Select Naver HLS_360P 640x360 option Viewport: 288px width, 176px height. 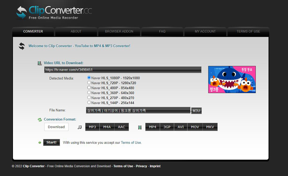[89, 92]
